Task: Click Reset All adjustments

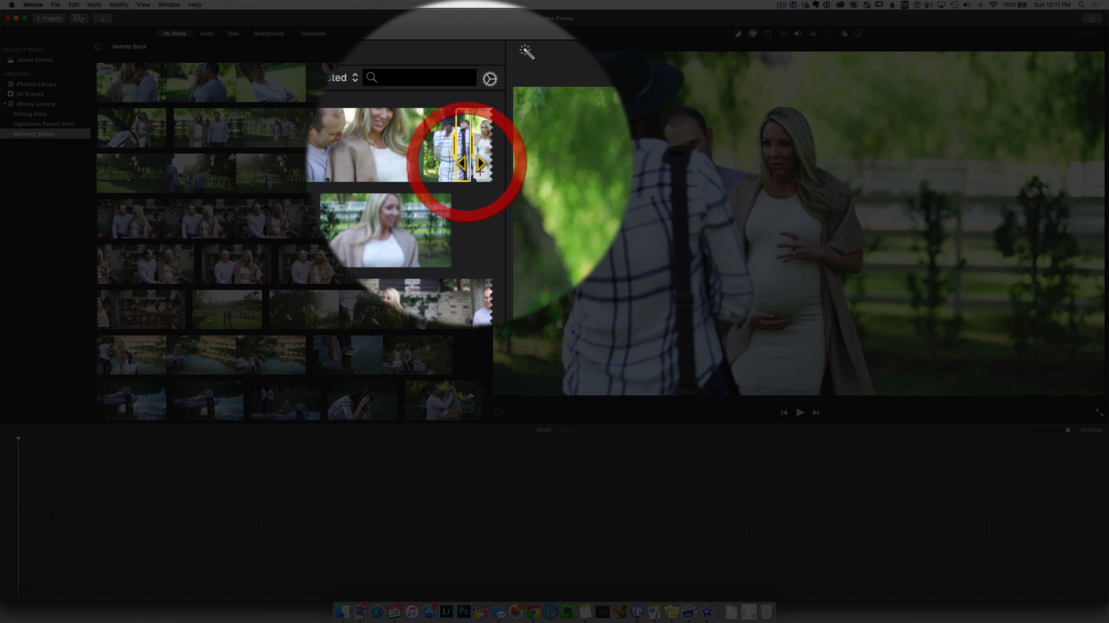Action: click(1086, 33)
